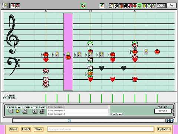178x134 pixels.
Task: Click the New button
Action: pos(38,129)
